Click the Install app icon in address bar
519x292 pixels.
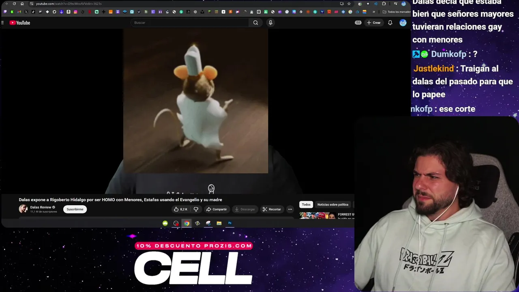(x=342, y=4)
